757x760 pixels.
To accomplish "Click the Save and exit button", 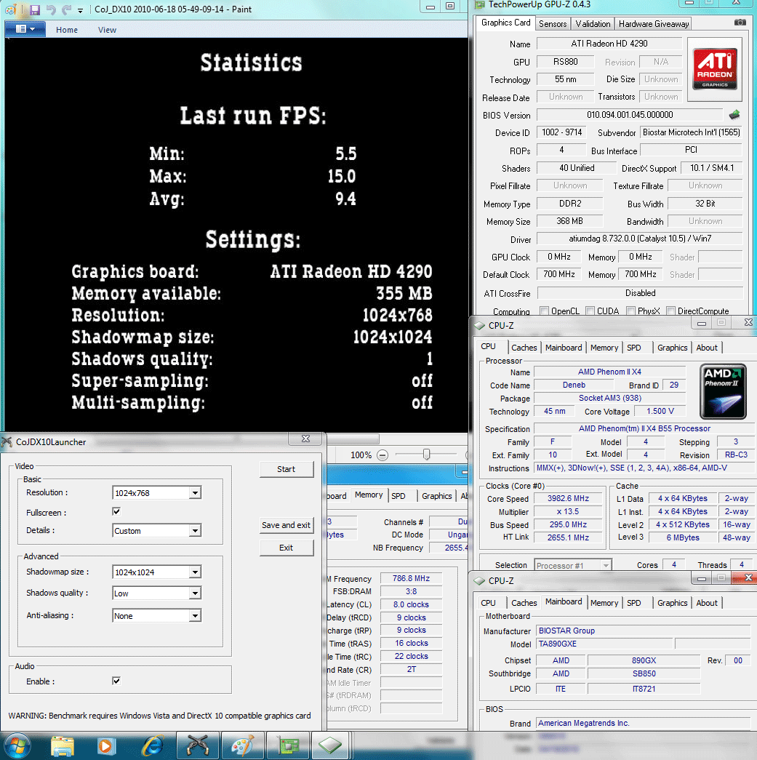I will (286, 525).
